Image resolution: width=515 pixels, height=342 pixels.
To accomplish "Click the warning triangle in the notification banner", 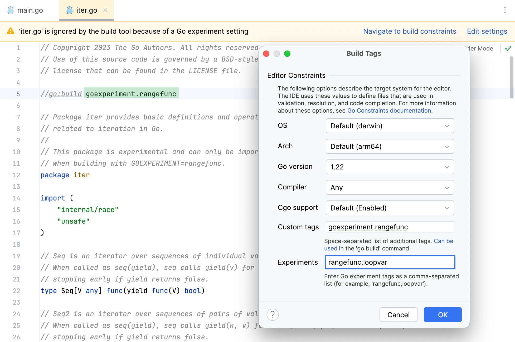I will [10, 31].
